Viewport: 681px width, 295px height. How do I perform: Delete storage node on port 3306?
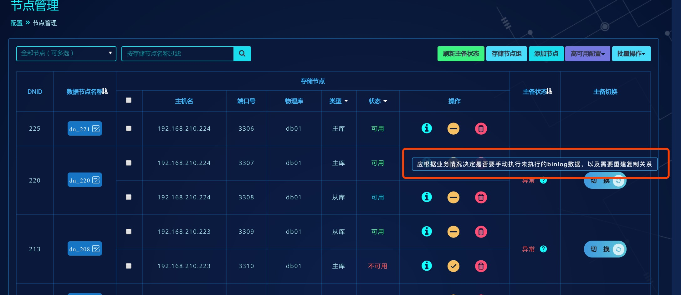point(481,128)
